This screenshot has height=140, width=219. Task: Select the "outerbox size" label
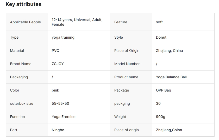(x=22, y=103)
